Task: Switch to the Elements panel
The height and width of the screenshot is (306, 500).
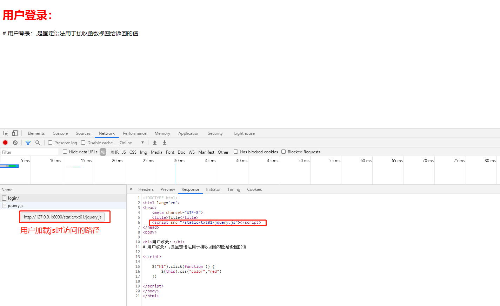Action: coord(36,133)
